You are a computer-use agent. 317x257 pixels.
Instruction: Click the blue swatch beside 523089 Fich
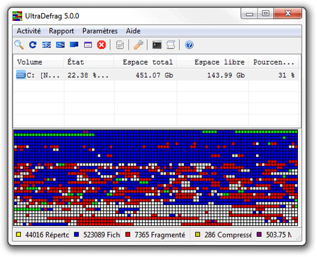[77, 234]
